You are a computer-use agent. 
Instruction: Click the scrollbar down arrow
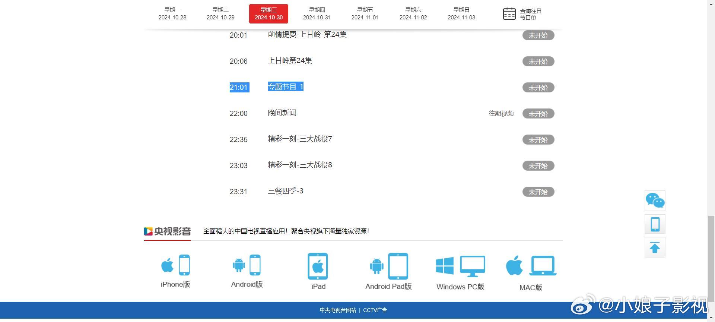pos(711,319)
